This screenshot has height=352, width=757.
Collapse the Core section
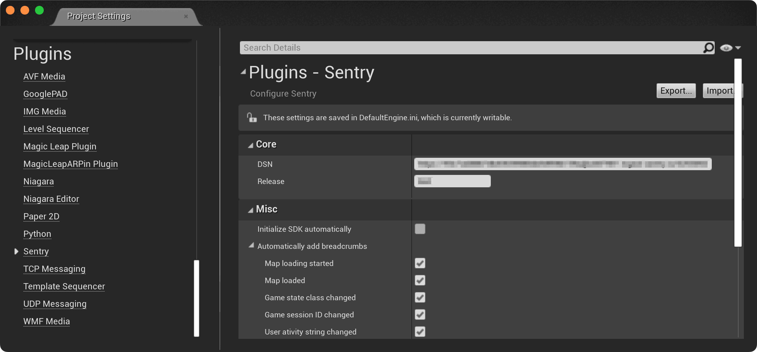pyautogui.click(x=251, y=145)
